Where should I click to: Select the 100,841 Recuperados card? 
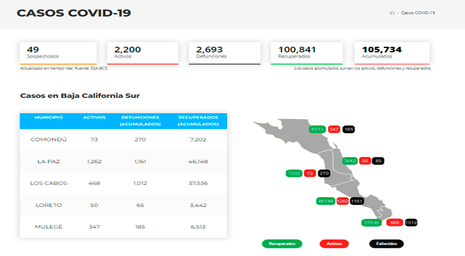point(307,53)
